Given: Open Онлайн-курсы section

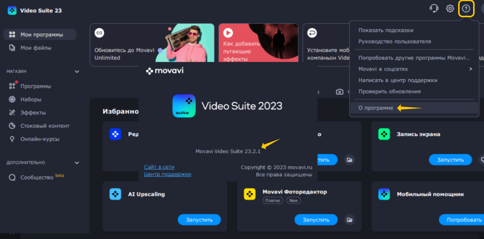Looking at the screenshot, I should (40, 139).
